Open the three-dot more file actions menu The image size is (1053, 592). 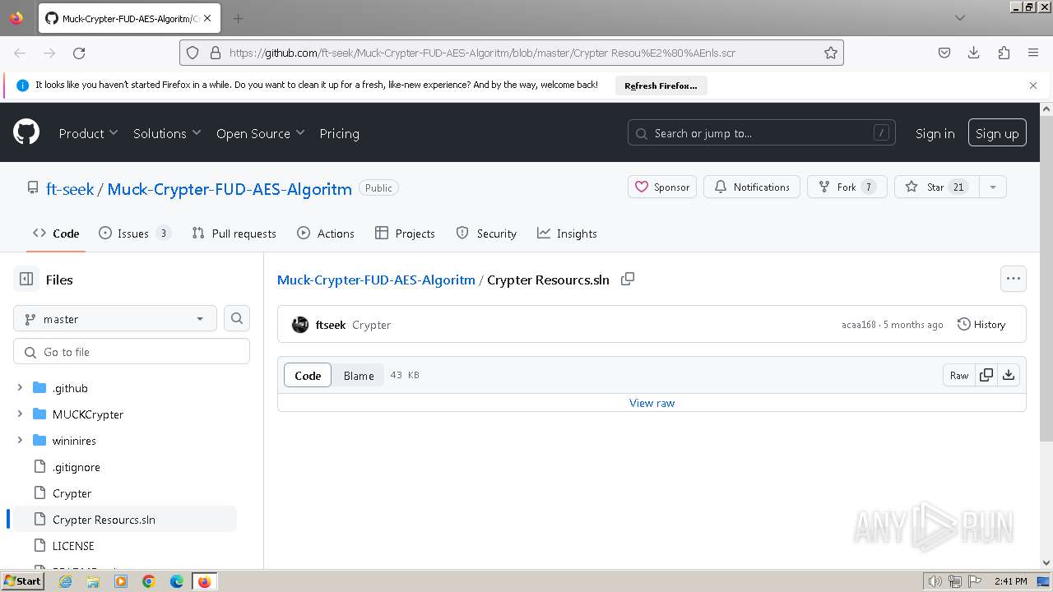coord(1014,279)
